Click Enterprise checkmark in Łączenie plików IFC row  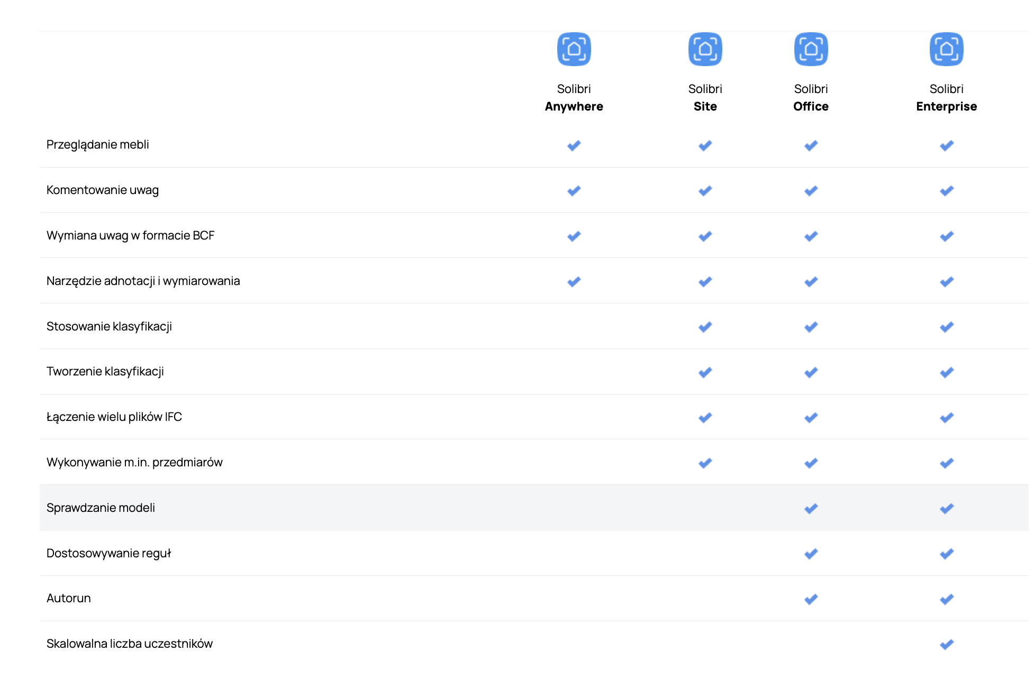[946, 418]
